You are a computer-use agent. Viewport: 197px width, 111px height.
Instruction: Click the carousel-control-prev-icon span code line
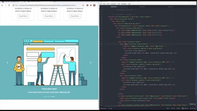[147, 98]
